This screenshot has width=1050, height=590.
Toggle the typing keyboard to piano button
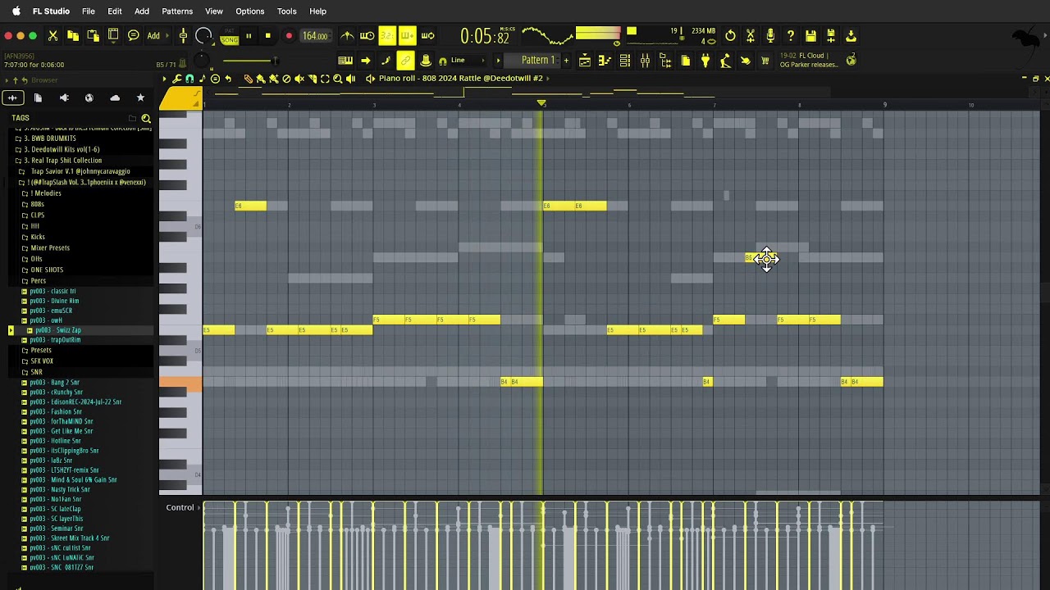click(x=345, y=61)
